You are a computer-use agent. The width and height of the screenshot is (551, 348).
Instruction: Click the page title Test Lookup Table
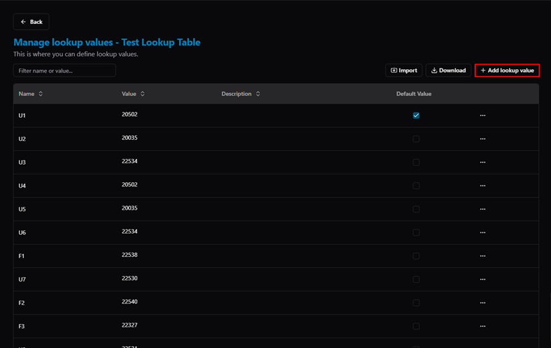point(161,42)
